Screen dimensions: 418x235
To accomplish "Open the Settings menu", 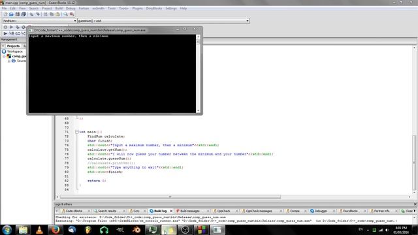I will [x=171, y=8].
